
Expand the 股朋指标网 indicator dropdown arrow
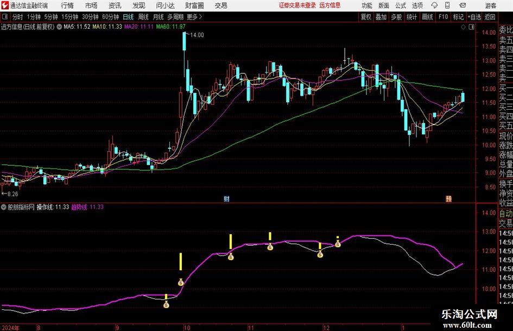(4, 207)
